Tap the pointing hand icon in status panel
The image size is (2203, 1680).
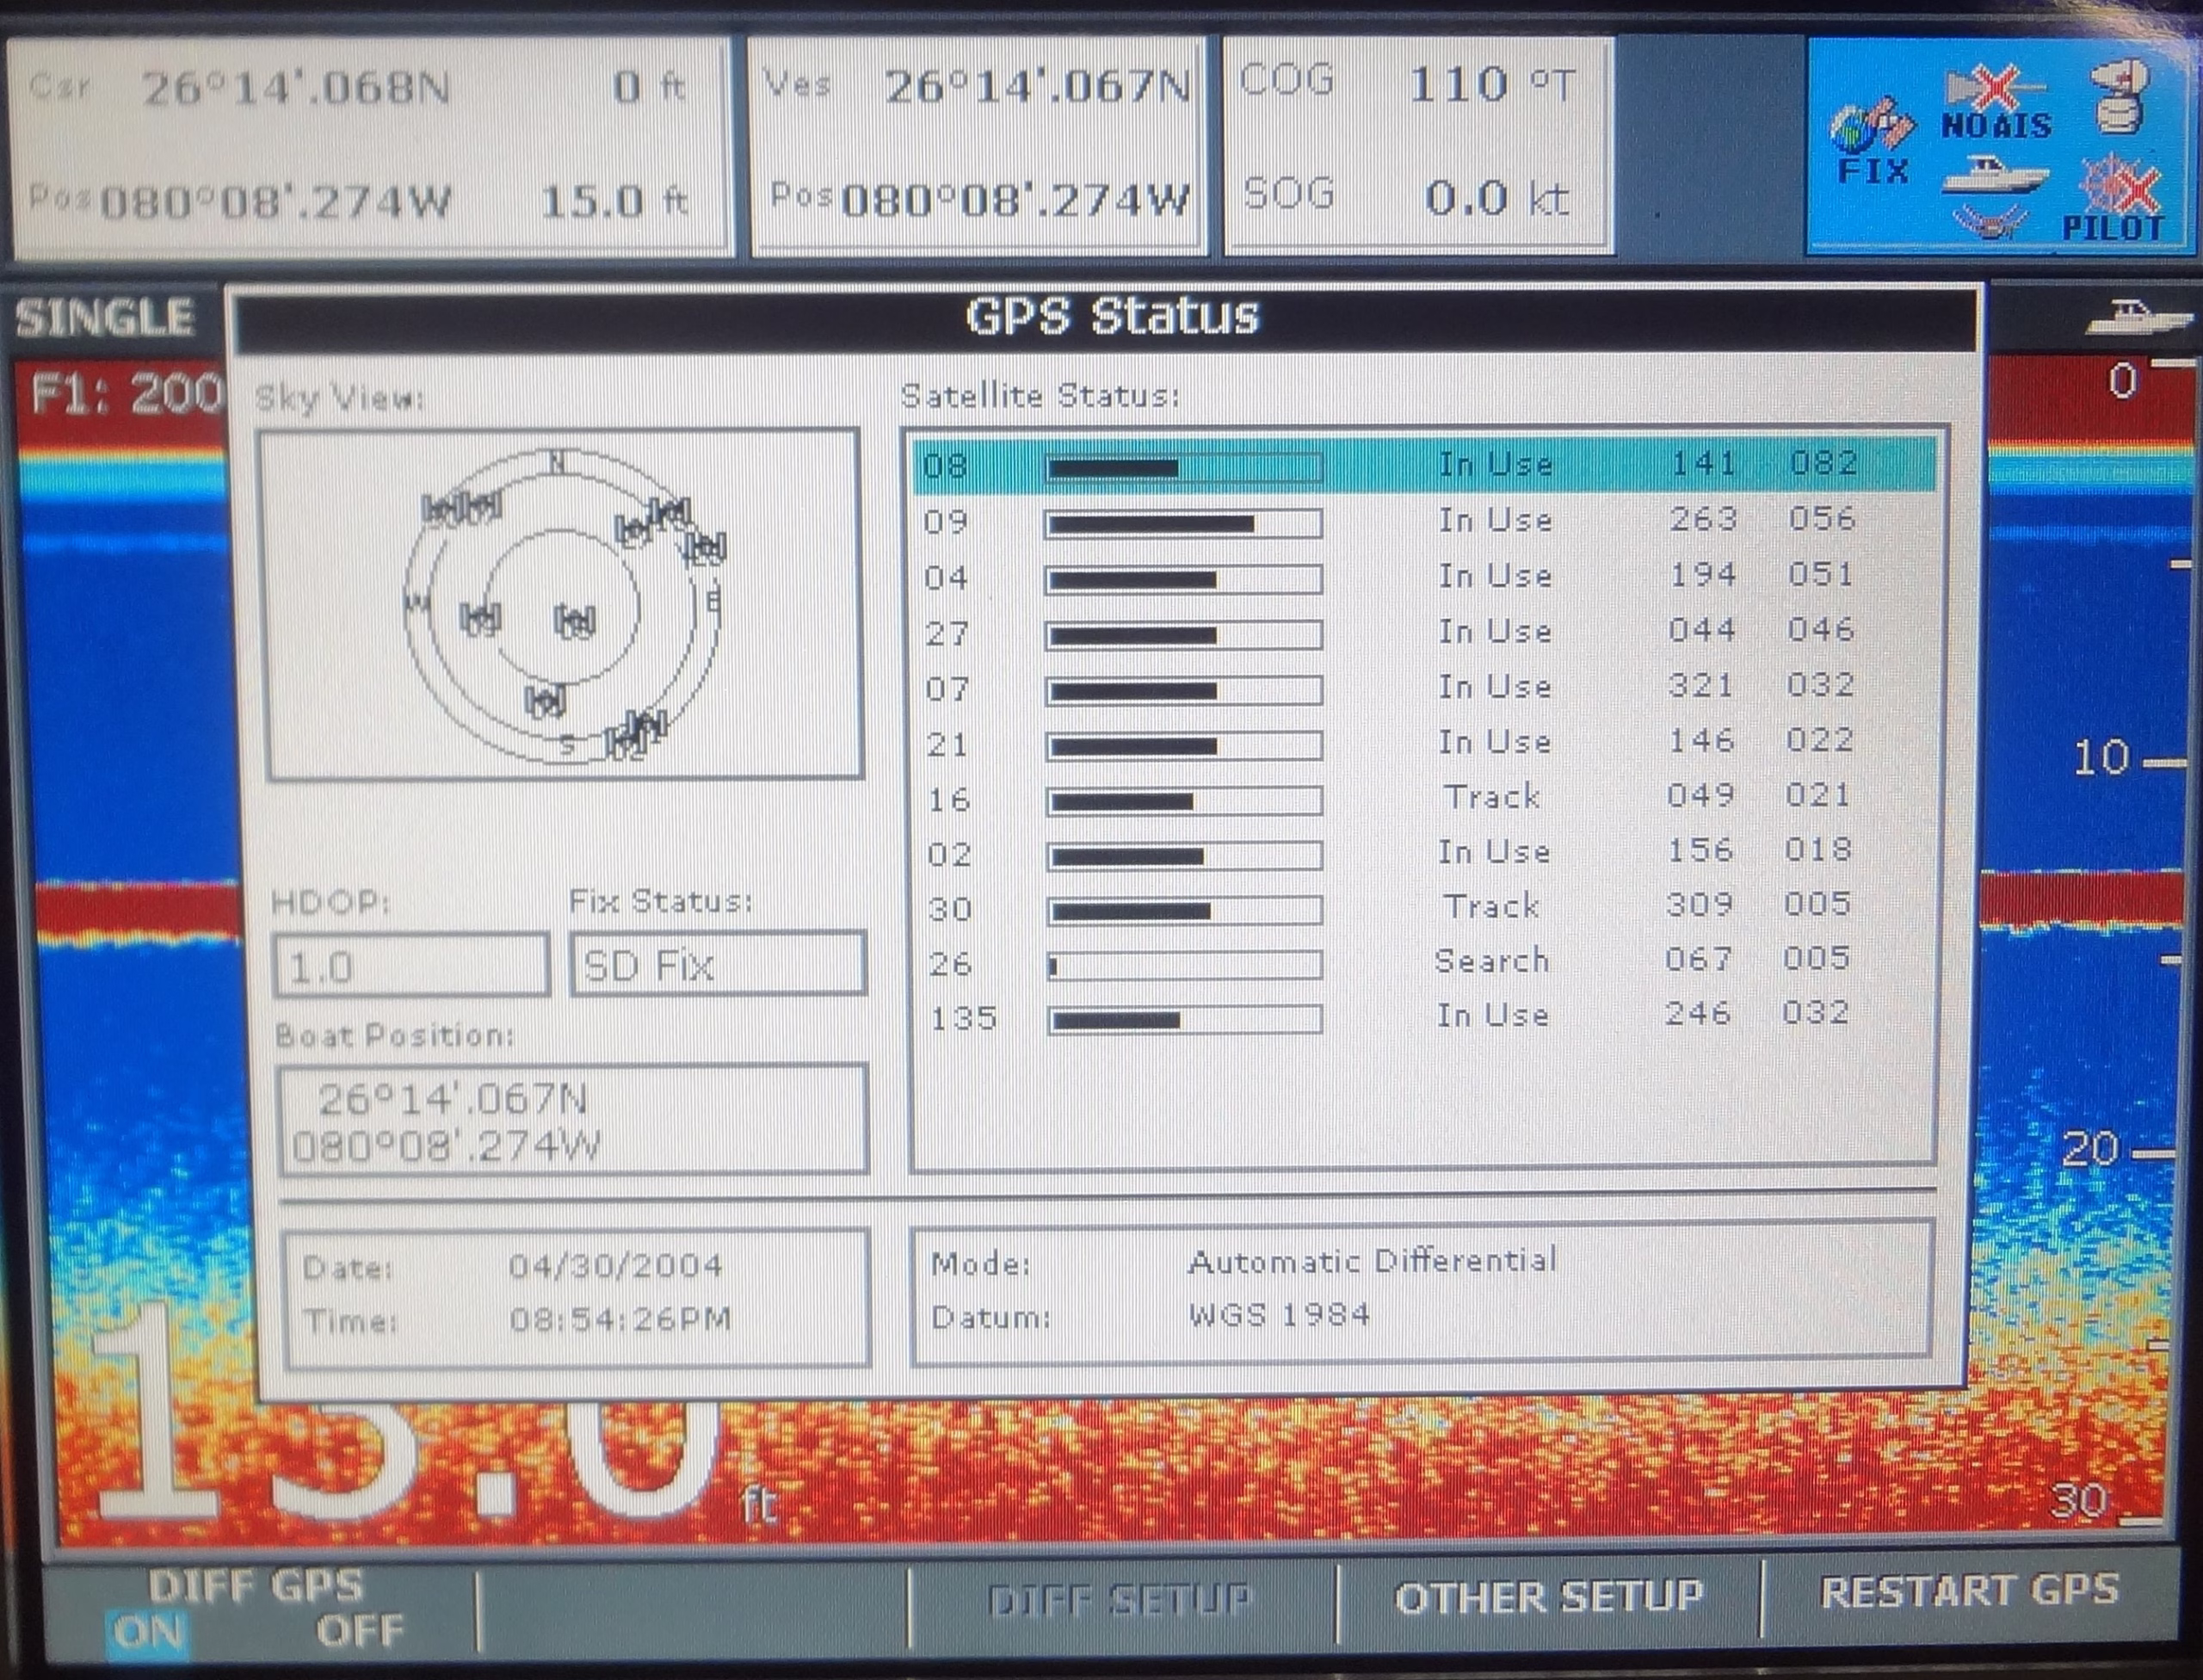pyautogui.click(x=2120, y=97)
